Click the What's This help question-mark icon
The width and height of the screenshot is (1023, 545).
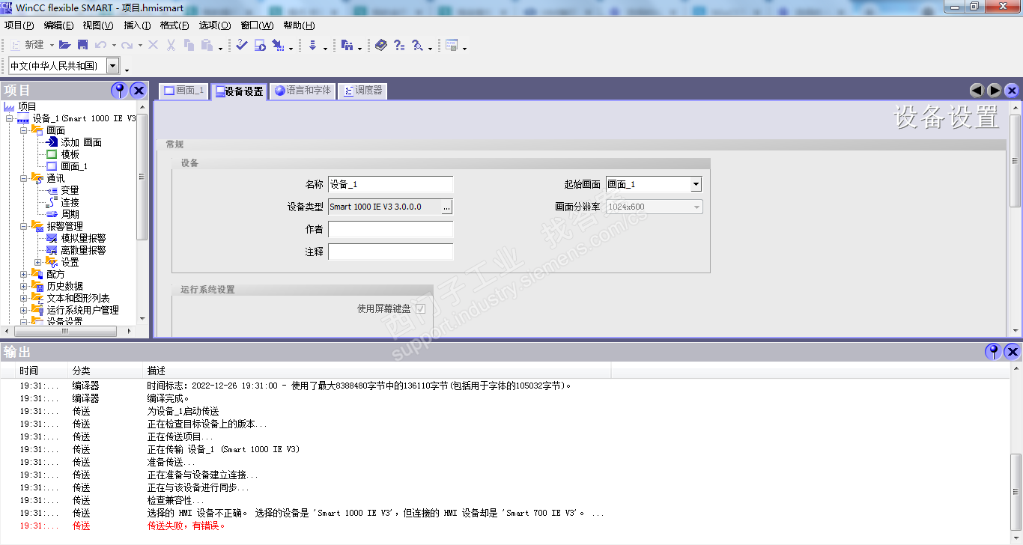[399, 45]
